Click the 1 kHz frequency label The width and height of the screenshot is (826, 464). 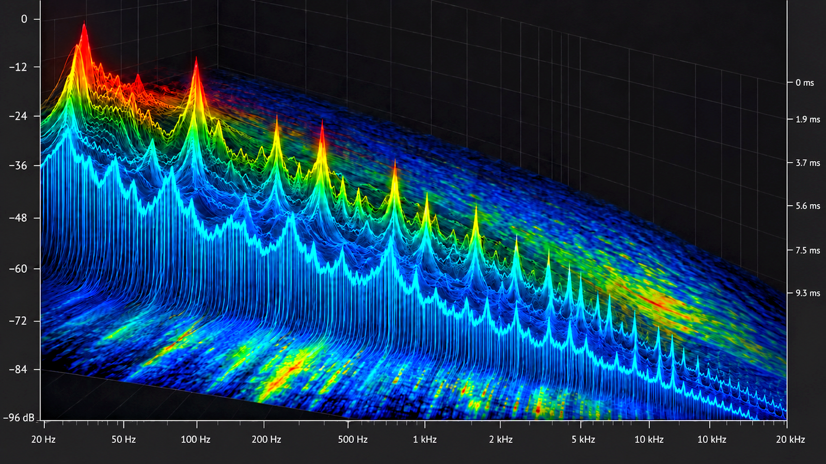(x=425, y=439)
